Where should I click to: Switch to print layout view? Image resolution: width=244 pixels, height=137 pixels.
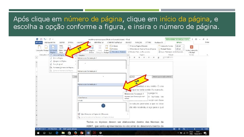179,129
